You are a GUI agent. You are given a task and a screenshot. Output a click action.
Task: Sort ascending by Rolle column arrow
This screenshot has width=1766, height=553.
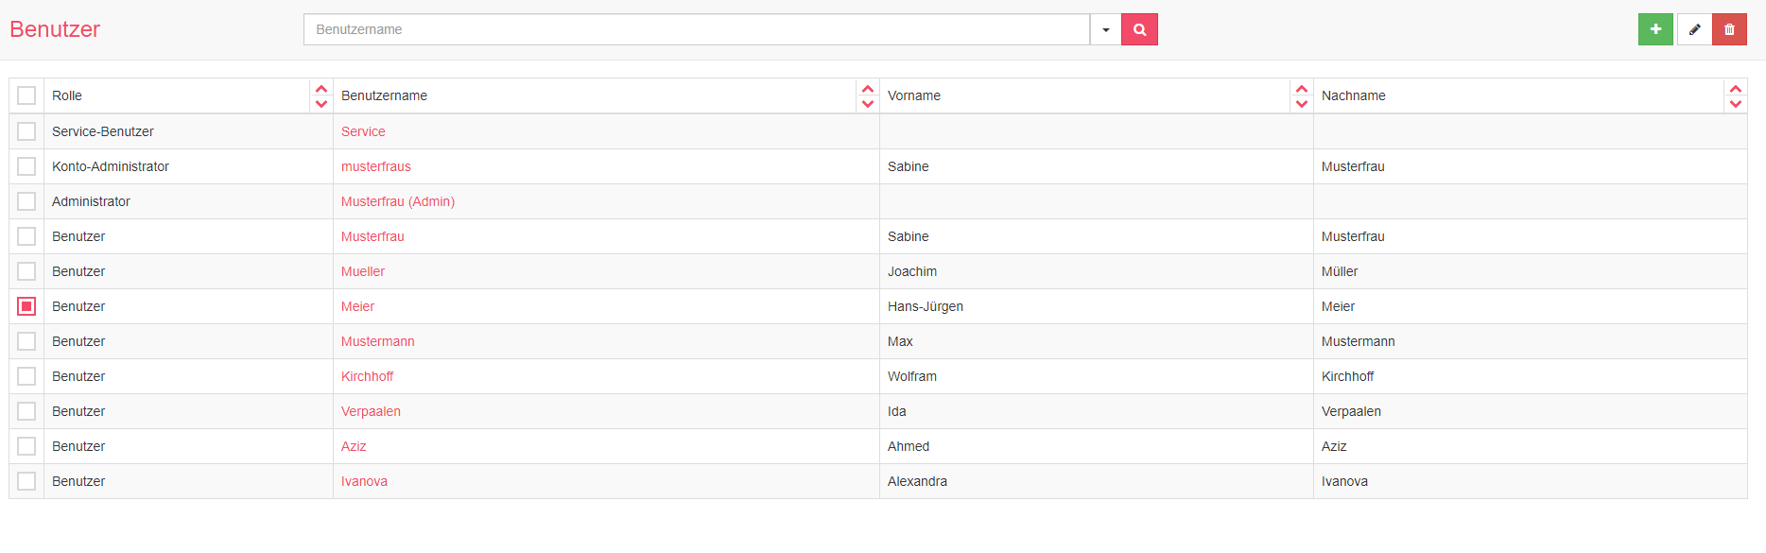tap(321, 89)
